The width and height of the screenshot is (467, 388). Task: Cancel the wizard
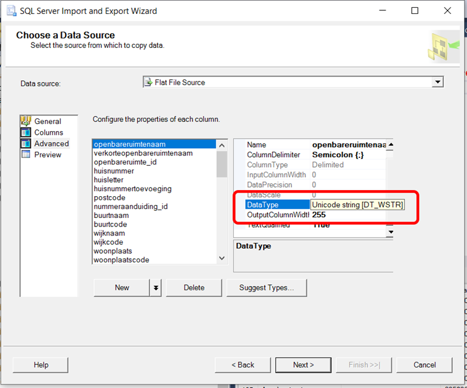pos(424,365)
